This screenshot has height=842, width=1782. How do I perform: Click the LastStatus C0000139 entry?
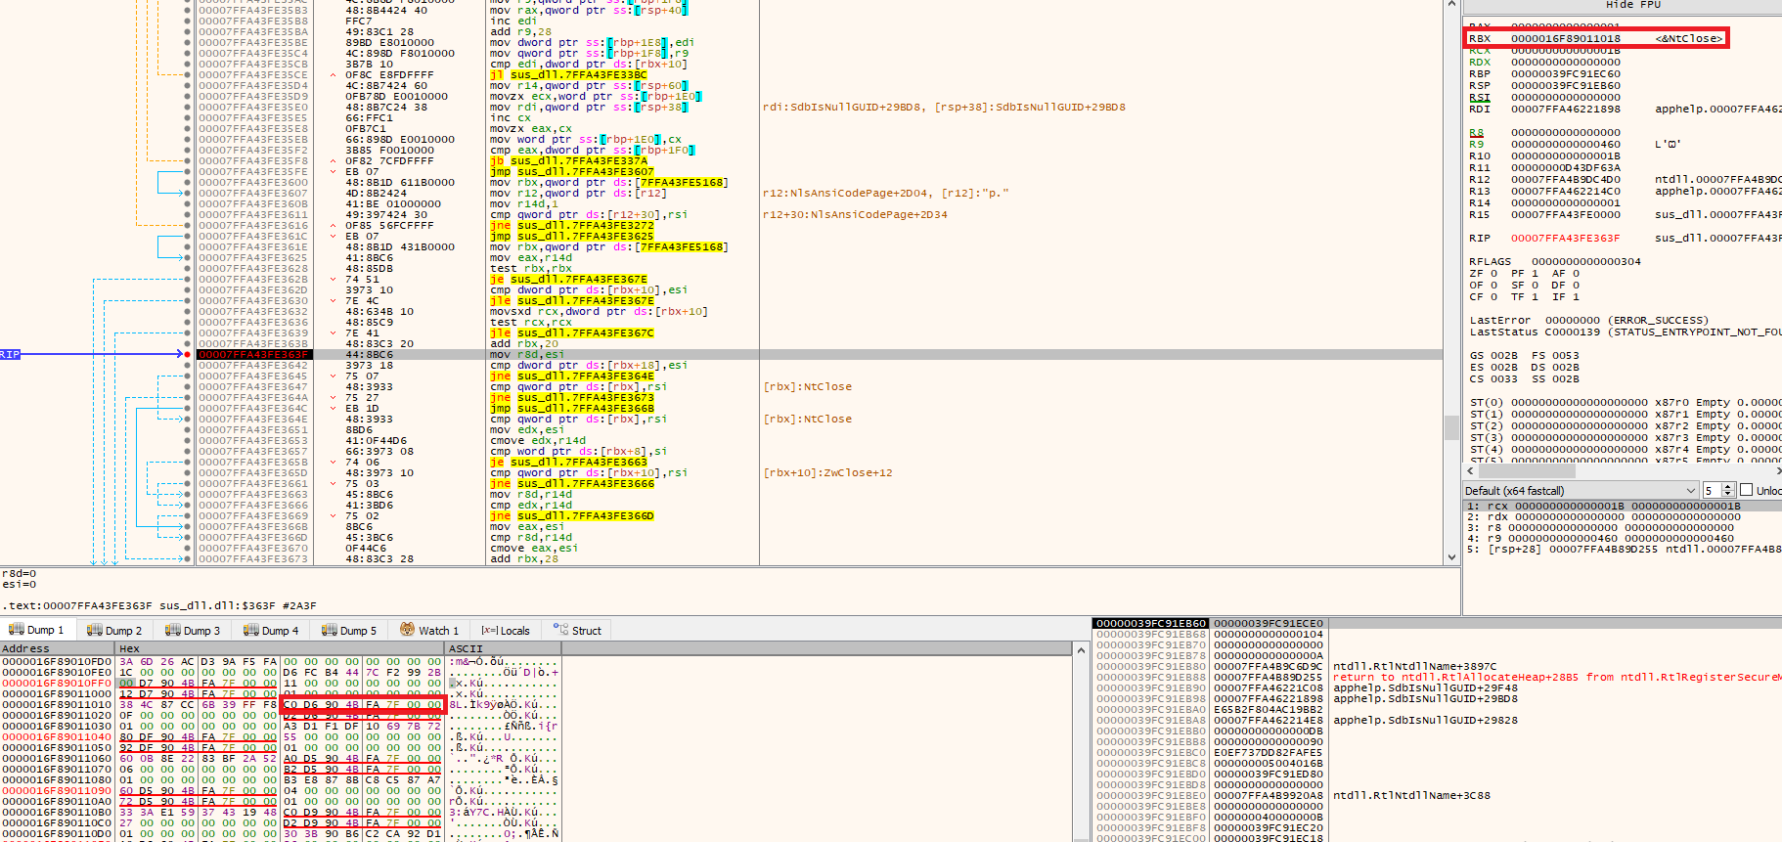pos(1625,332)
